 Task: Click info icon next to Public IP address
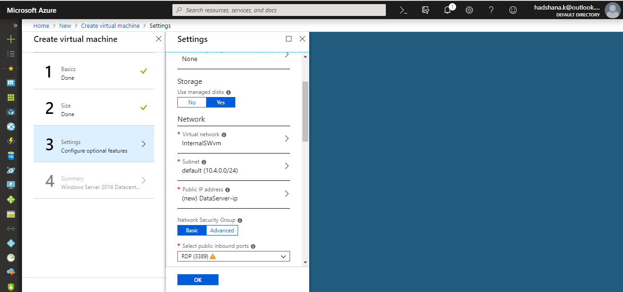228,190
